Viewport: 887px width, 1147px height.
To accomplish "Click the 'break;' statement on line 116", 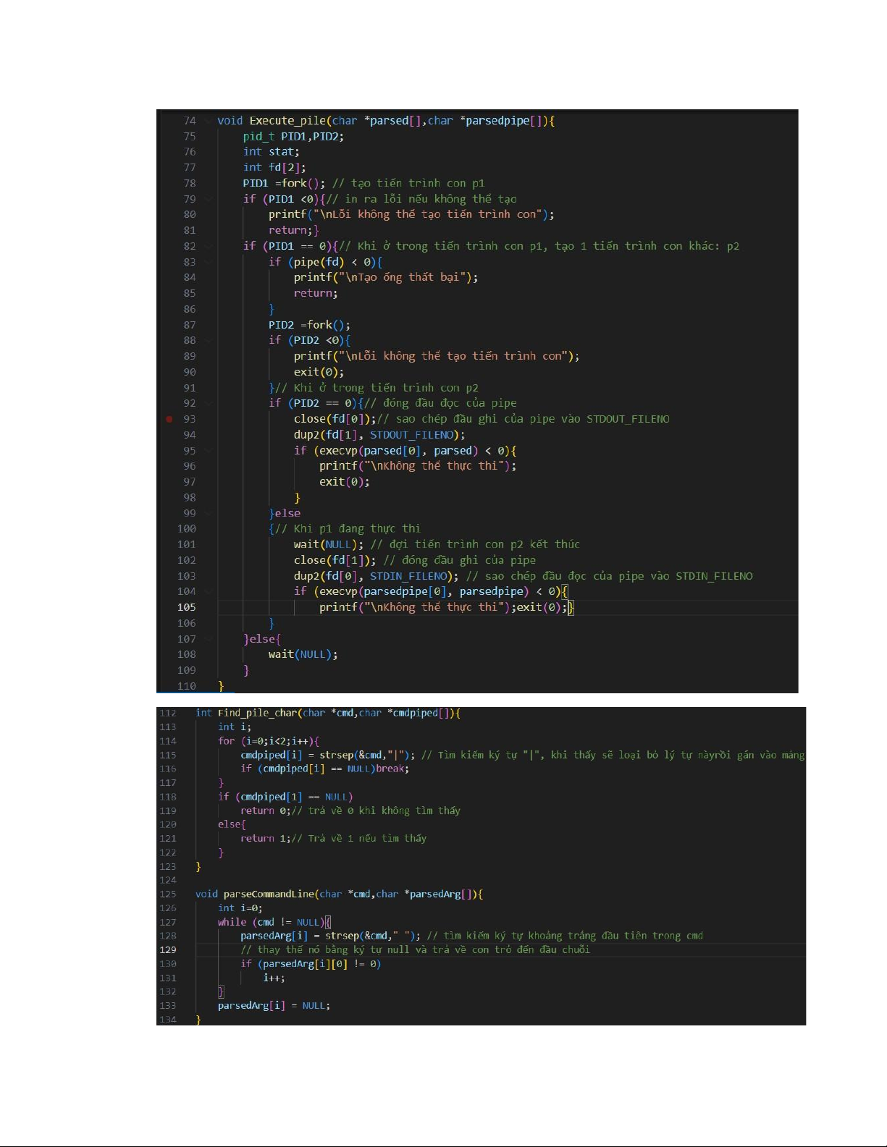I will click(392, 769).
